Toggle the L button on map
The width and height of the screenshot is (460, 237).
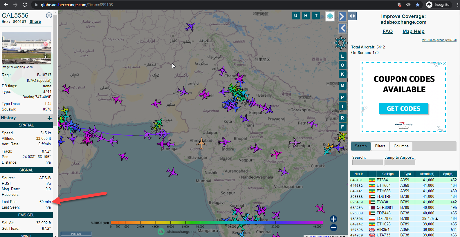pos(342,56)
